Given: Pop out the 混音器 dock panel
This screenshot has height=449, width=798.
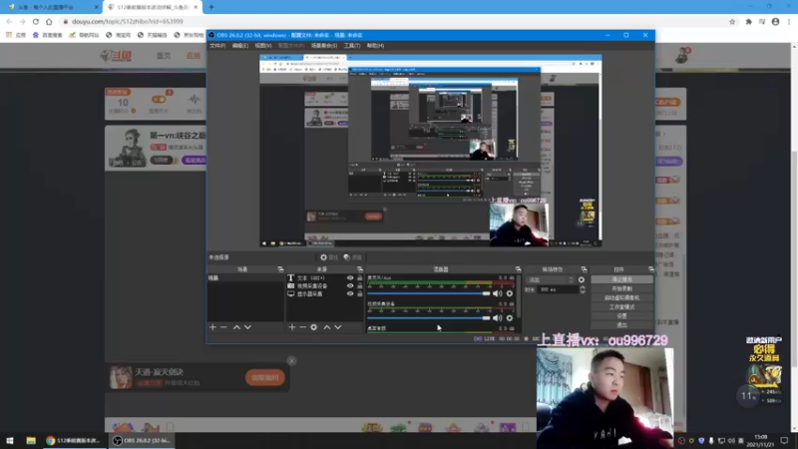Looking at the screenshot, I should point(518,269).
